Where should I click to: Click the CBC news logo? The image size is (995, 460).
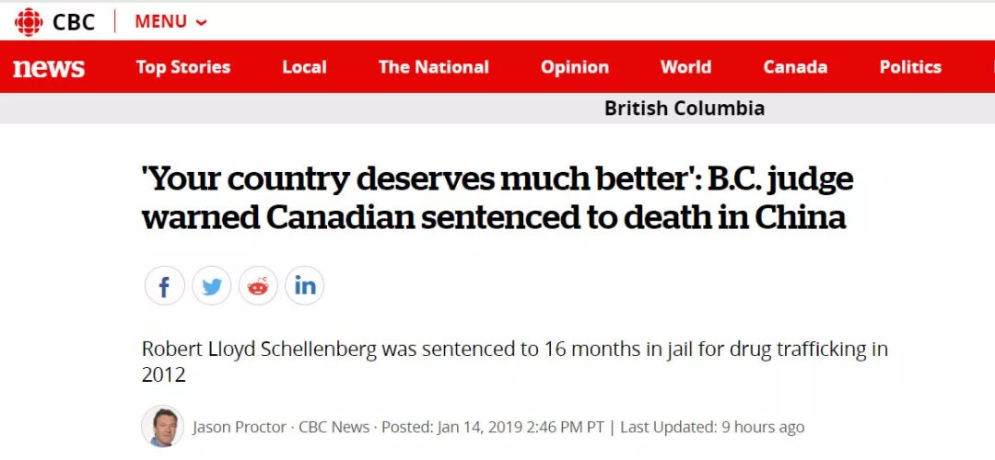click(48, 68)
